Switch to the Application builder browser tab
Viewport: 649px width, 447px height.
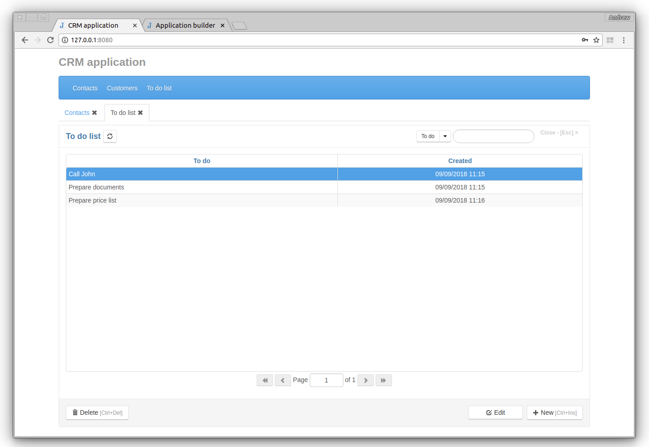185,25
